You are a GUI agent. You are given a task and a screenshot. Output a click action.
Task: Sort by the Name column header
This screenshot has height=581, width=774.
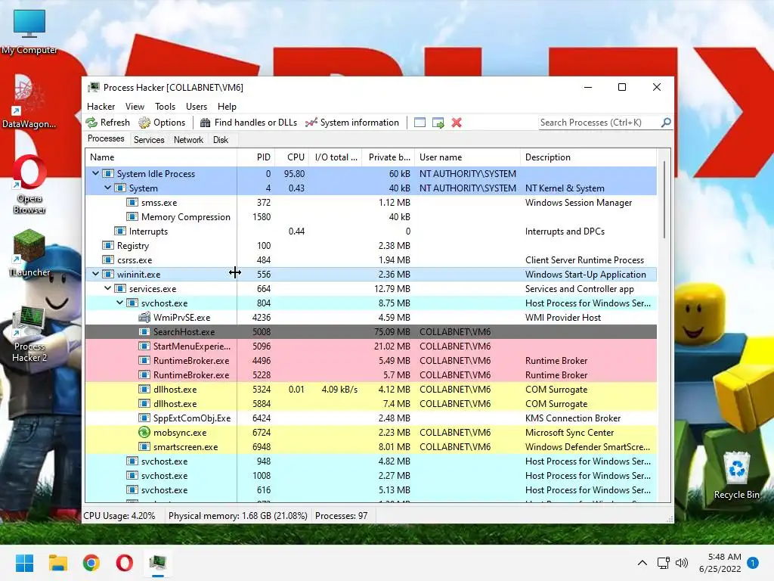[161, 157]
